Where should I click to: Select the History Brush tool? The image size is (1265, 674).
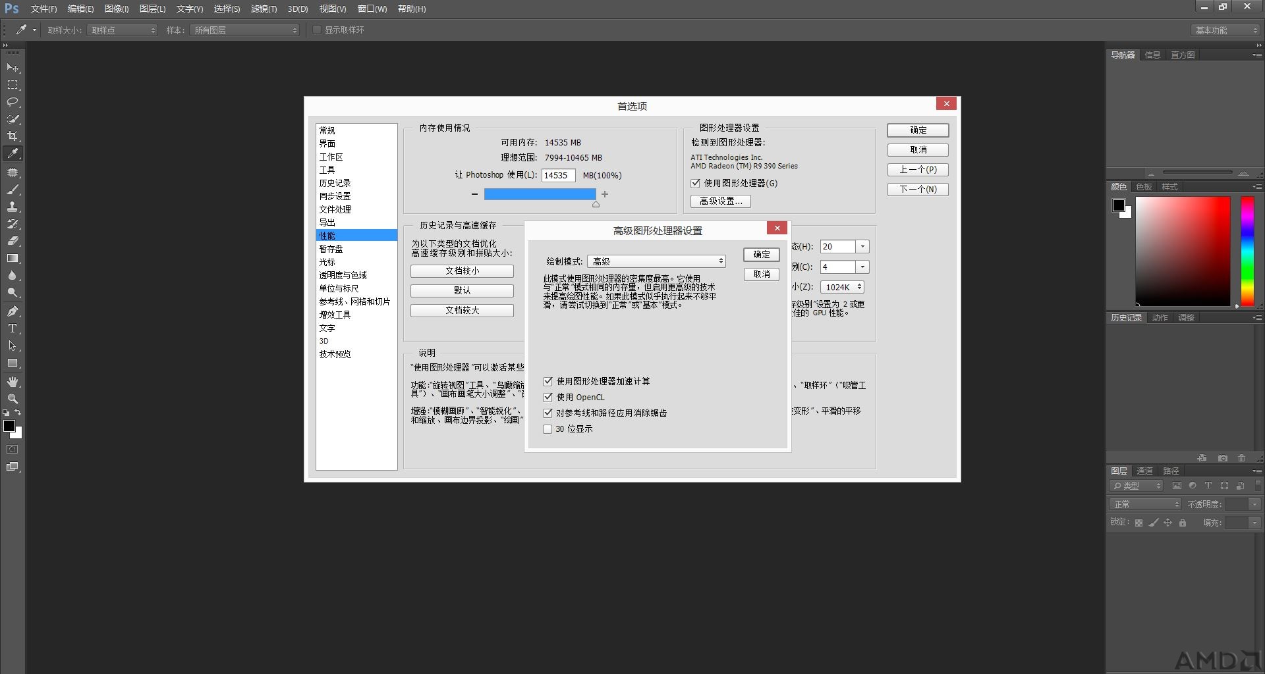pos(13,224)
